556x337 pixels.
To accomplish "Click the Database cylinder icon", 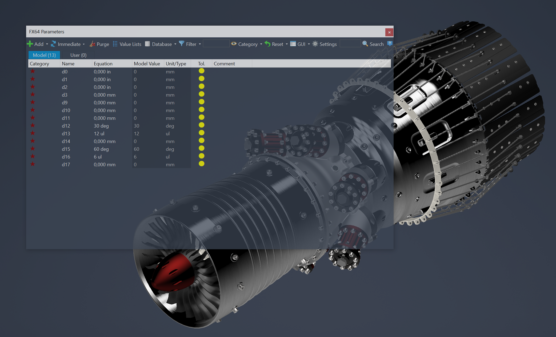I will pyautogui.click(x=147, y=44).
